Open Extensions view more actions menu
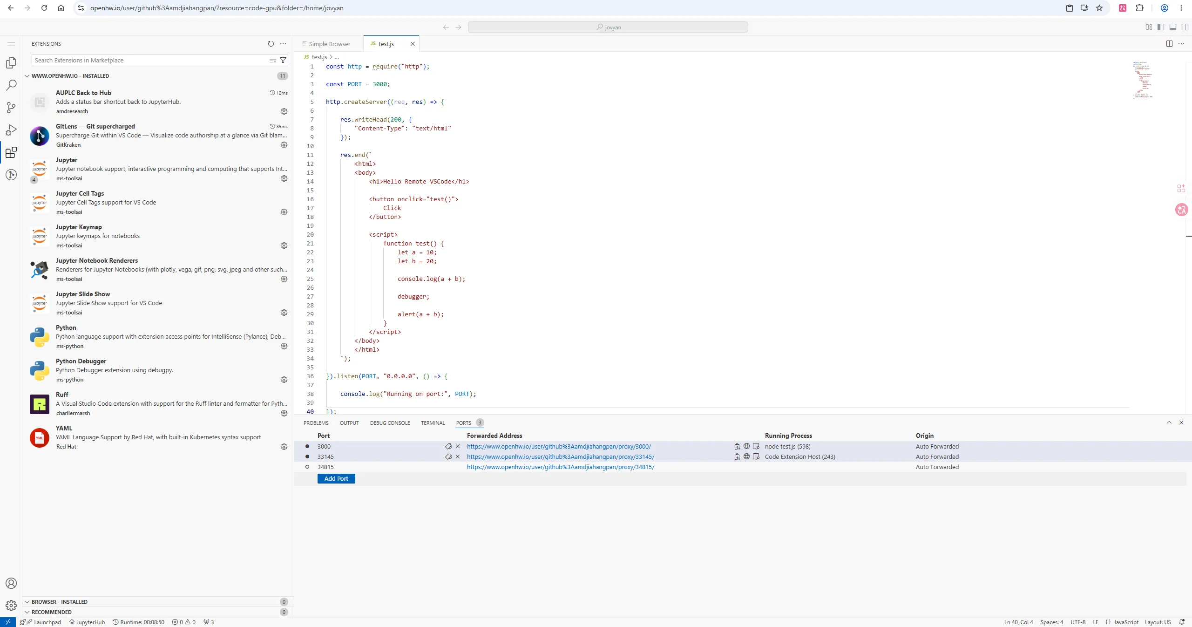The height and width of the screenshot is (627, 1192). 283,44
